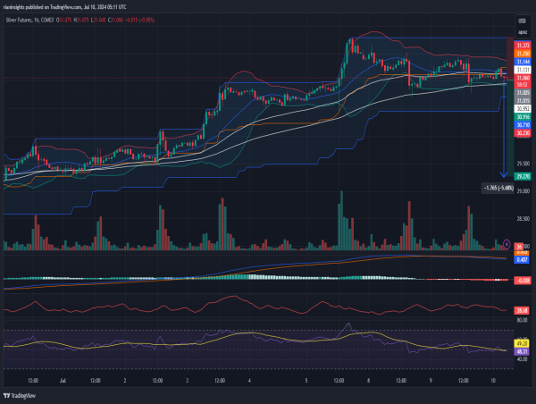The height and width of the screenshot is (404, 536).
Task: Click the green 30.916 price label
Action: pos(523,117)
